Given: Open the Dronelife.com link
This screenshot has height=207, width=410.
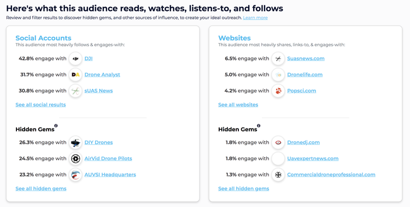Looking at the screenshot, I should [304, 75].
